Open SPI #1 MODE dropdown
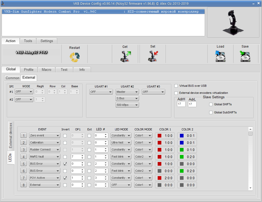The image size is (262, 202). coord(24,92)
